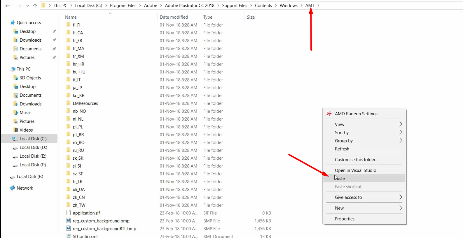Click the Music folder icon
Screen dimensions: 463x238
tap(16, 113)
